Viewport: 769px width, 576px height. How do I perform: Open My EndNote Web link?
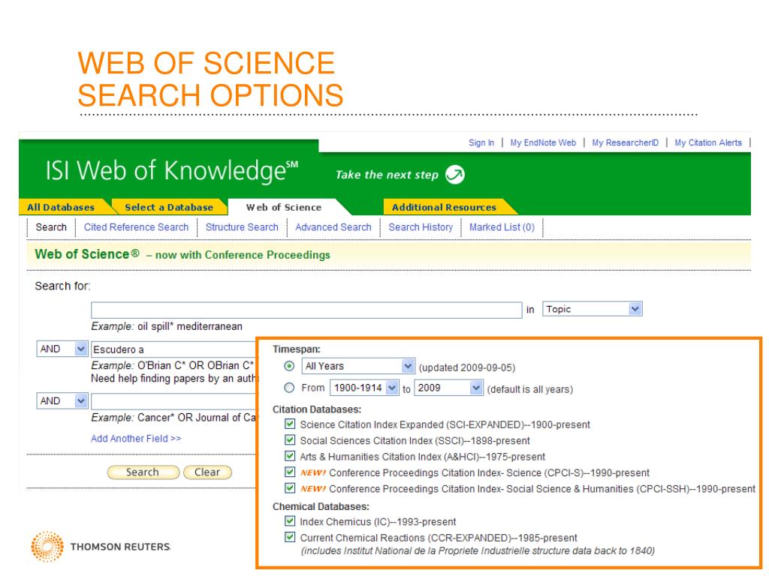point(543,142)
